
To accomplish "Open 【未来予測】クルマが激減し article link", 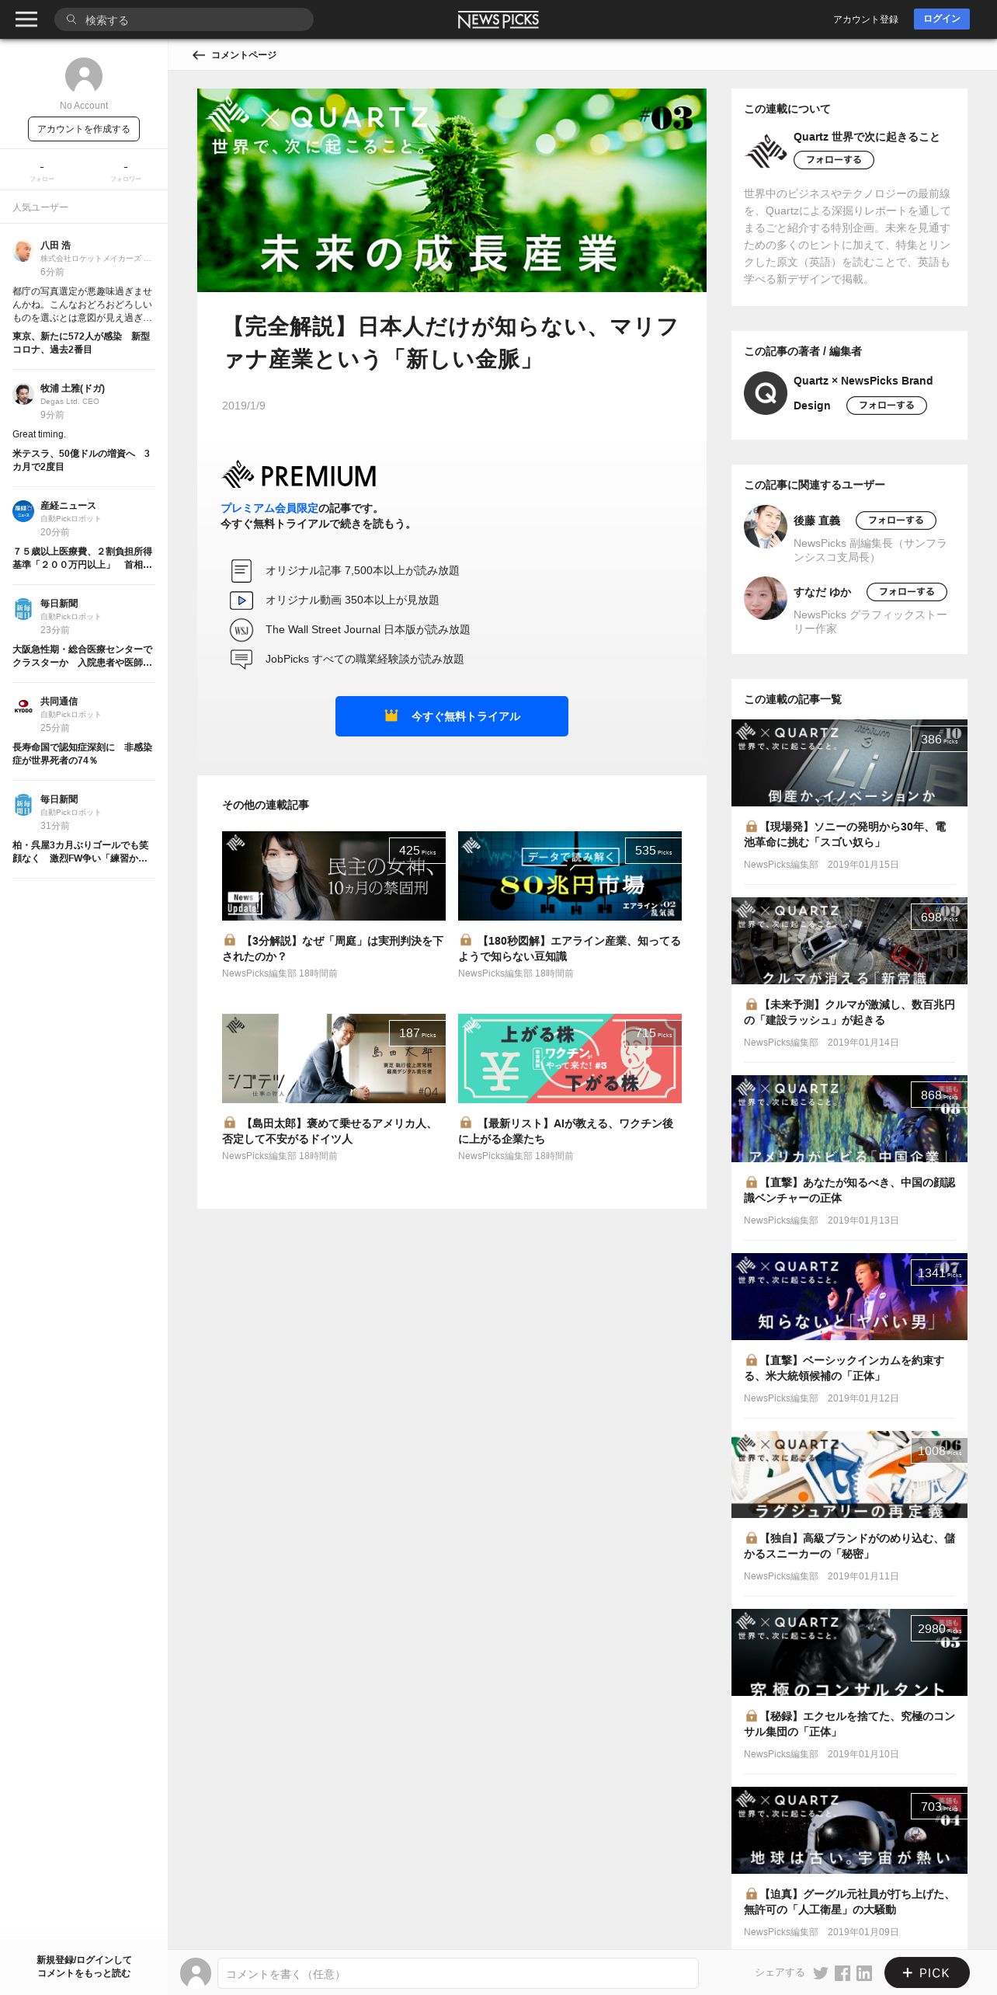I will (849, 1012).
